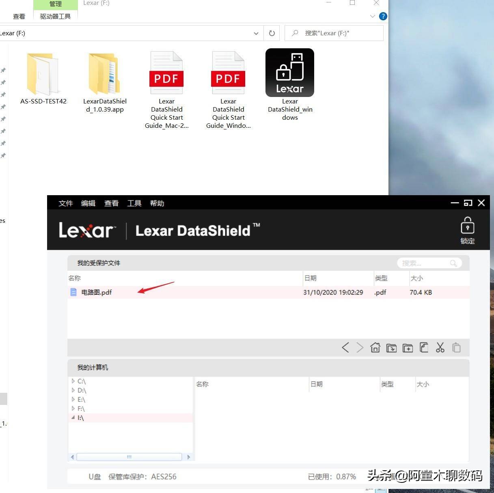Open the 文件 menu in DataShield
Image resolution: width=494 pixels, height=493 pixels.
tap(65, 203)
